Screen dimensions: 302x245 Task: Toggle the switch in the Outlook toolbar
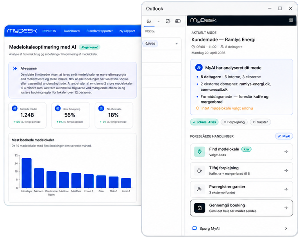coord(178,21)
